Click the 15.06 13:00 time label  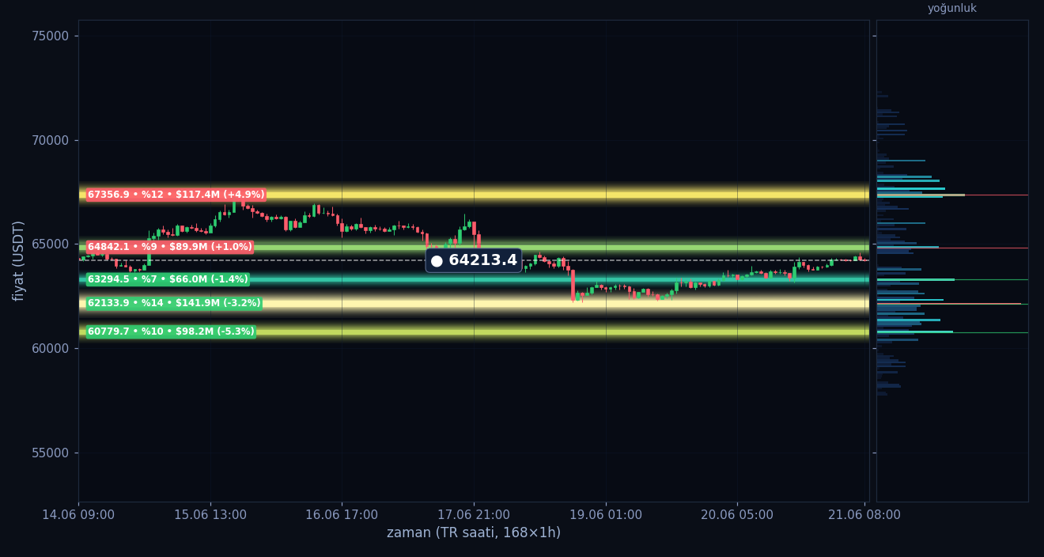pyautogui.click(x=210, y=515)
